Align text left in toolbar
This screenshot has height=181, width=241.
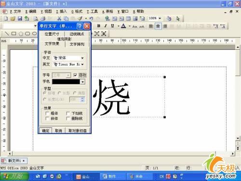(151, 26)
